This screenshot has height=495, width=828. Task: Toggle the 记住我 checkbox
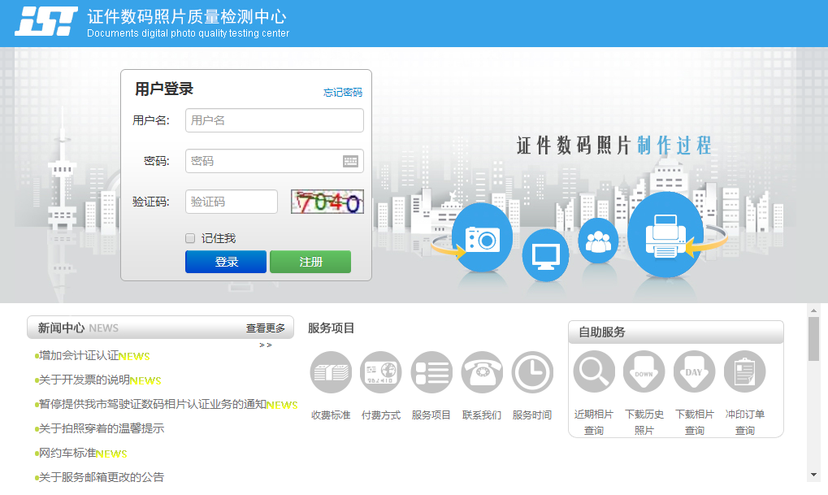click(x=190, y=238)
